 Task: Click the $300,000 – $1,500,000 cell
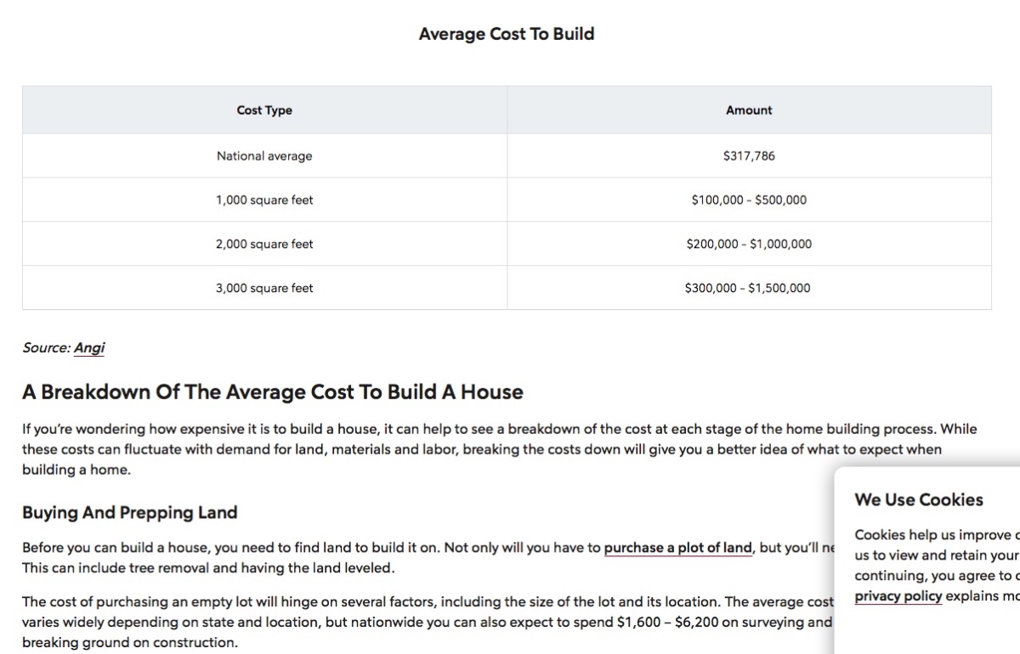tap(747, 289)
